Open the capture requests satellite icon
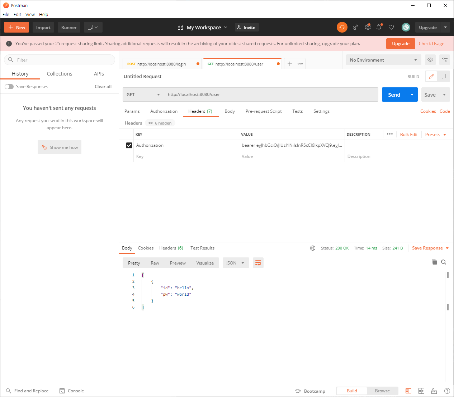The height and width of the screenshot is (397, 454). (355, 27)
